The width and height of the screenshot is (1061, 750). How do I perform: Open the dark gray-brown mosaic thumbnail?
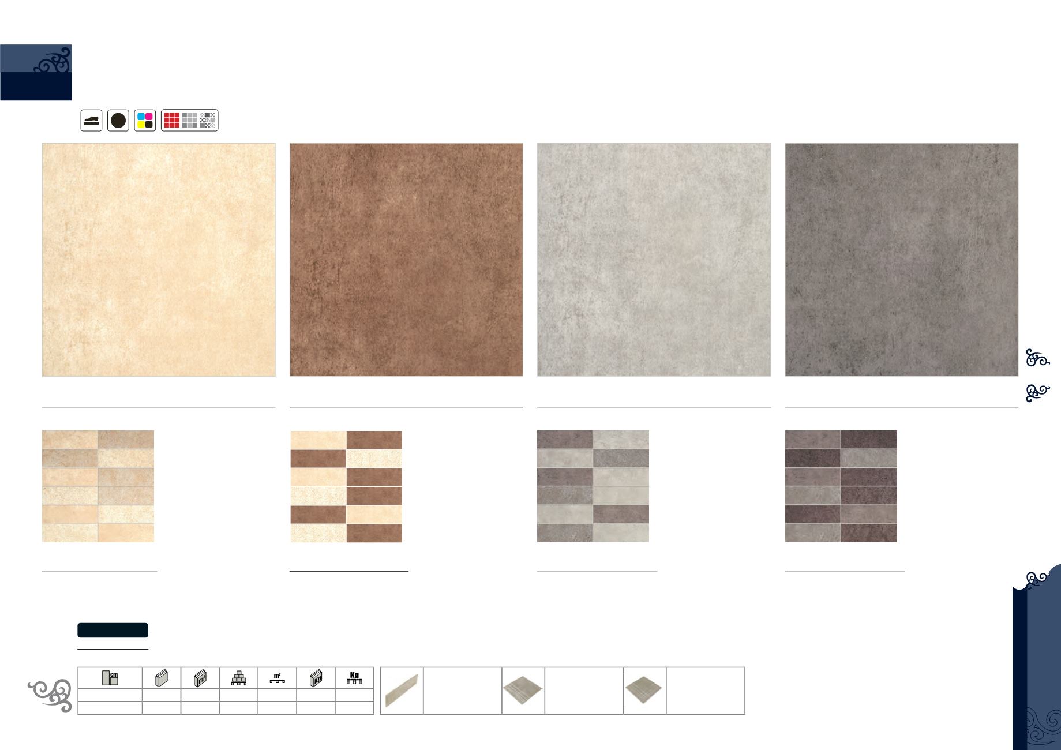841,486
